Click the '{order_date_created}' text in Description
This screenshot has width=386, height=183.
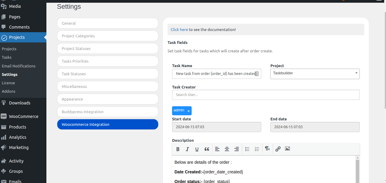[x=223, y=172]
